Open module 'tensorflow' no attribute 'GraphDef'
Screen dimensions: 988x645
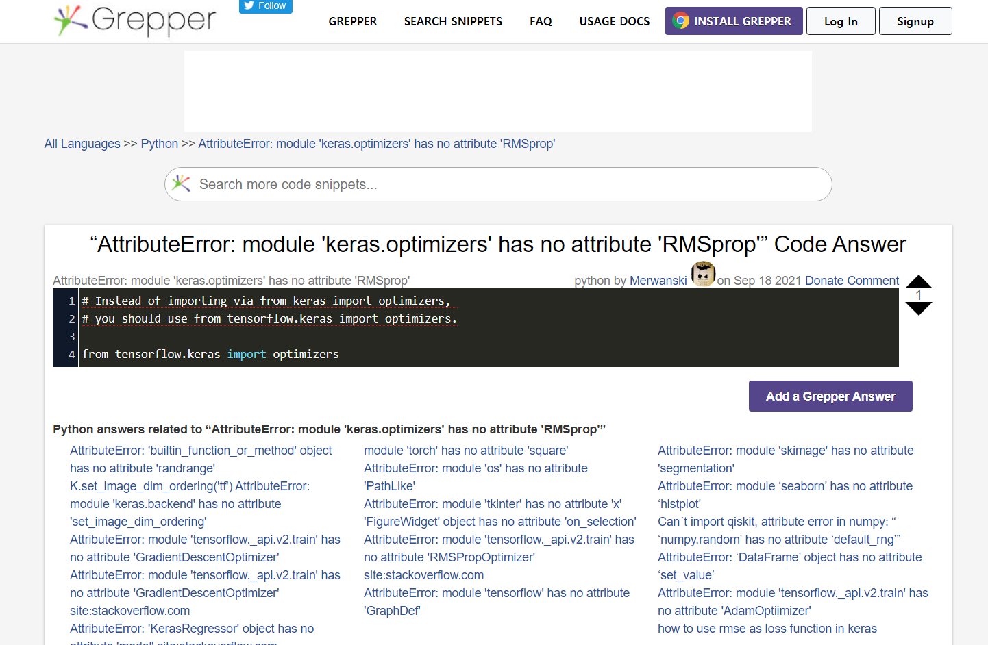tap(497, 602)
